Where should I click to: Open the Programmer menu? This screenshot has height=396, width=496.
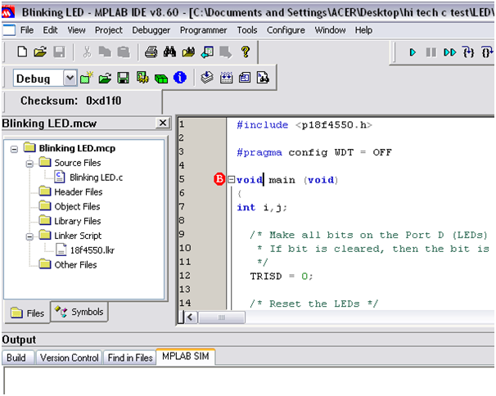point(204,30)
